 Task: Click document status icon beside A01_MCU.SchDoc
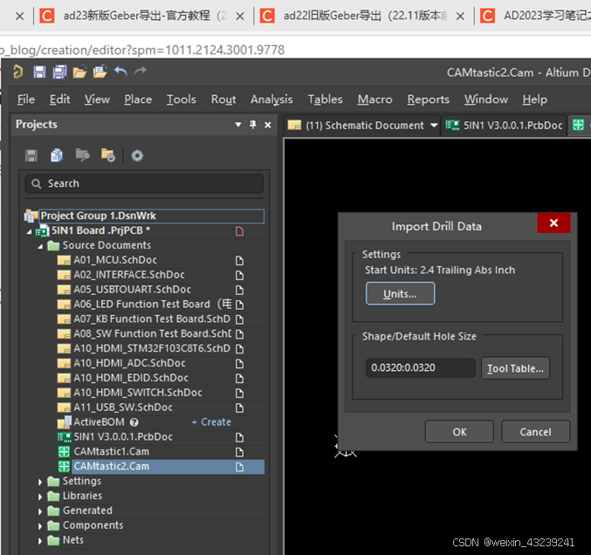point(239,261)
